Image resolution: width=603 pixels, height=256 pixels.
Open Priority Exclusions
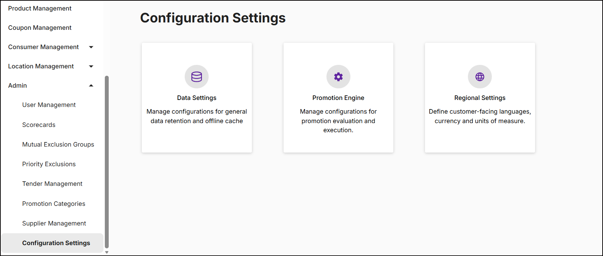point(49,164)
